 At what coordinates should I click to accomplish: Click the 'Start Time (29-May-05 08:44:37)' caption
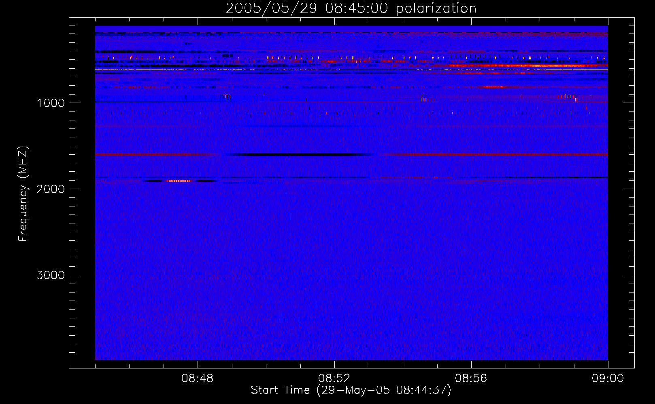tap(351, 390)
